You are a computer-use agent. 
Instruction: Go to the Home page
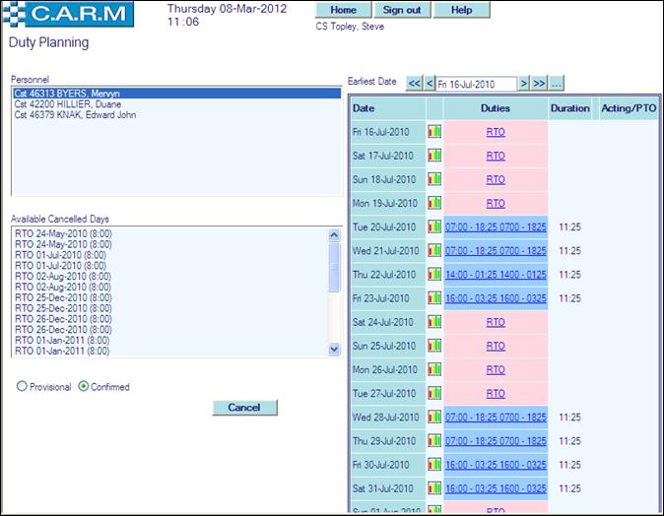coord(343,10)
